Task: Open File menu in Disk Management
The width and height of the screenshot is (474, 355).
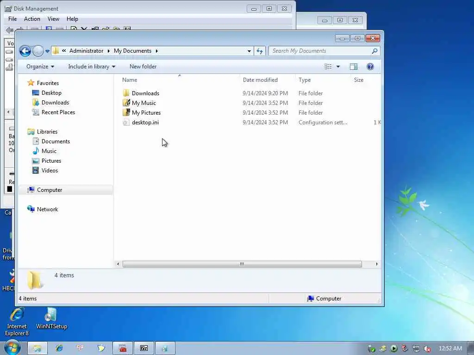Action: 12,18
